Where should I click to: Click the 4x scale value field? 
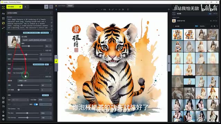pyautogui.click(x=48, y=46)
